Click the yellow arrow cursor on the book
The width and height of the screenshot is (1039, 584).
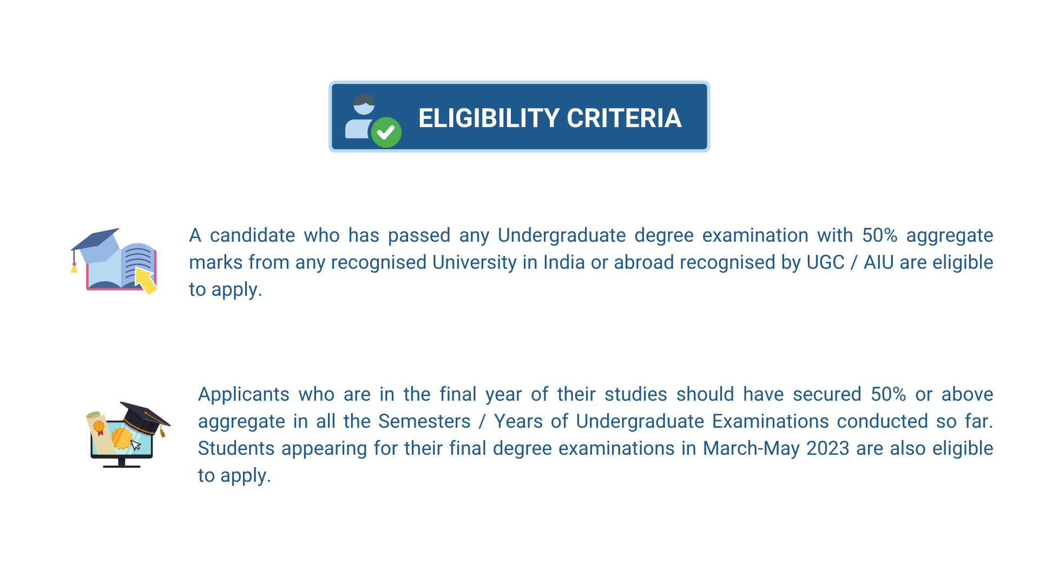(x=146, y=280)
